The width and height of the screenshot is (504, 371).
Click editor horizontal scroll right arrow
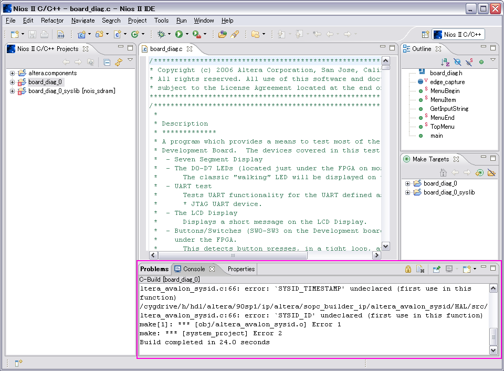pyautogui.click(x=376, y=255)
